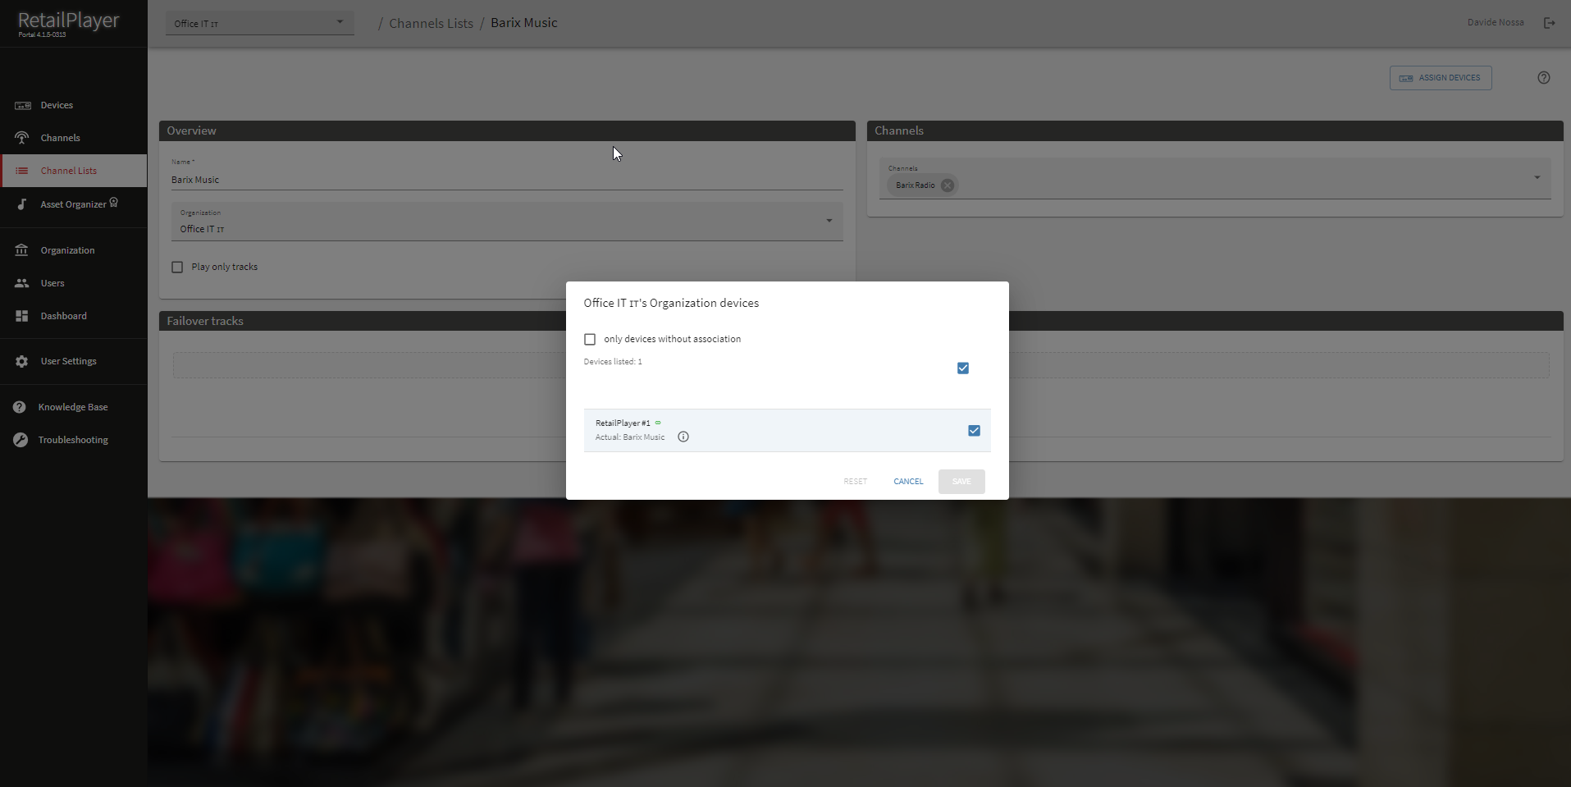Open the Dashboard sidebar item
This screenshot has height=787, width=1571.
[63, 316]
